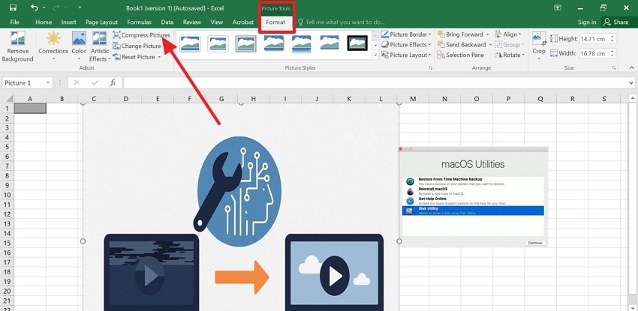The image size is (638, 311).
Task: Select column header N
Action: coord(444,98)
